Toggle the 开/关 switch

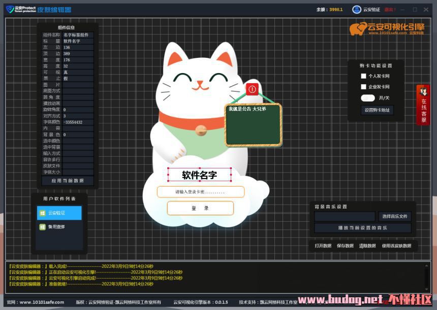point(367,98)
